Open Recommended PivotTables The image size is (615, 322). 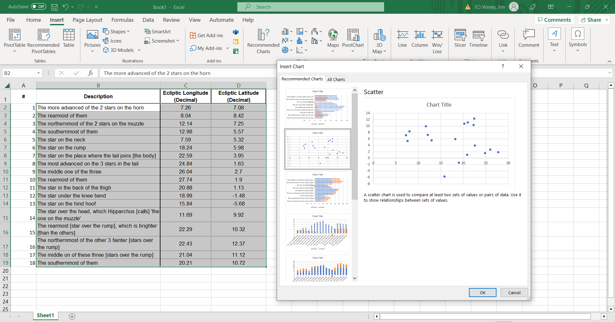pos(44,41)
